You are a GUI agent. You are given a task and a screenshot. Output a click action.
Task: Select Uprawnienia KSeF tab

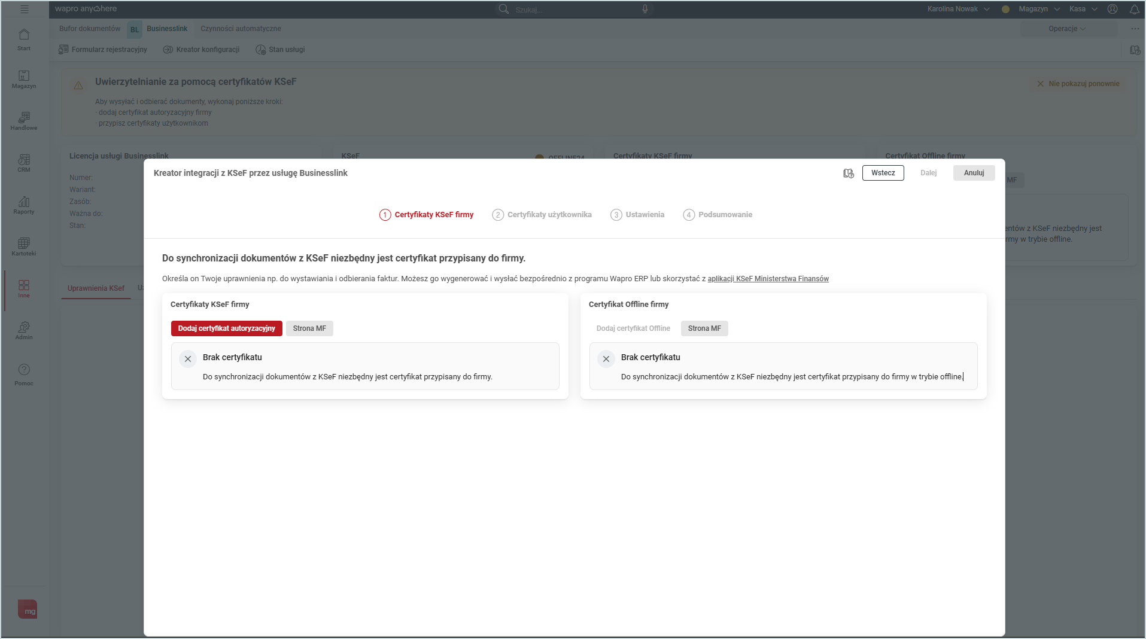point(96,288)
